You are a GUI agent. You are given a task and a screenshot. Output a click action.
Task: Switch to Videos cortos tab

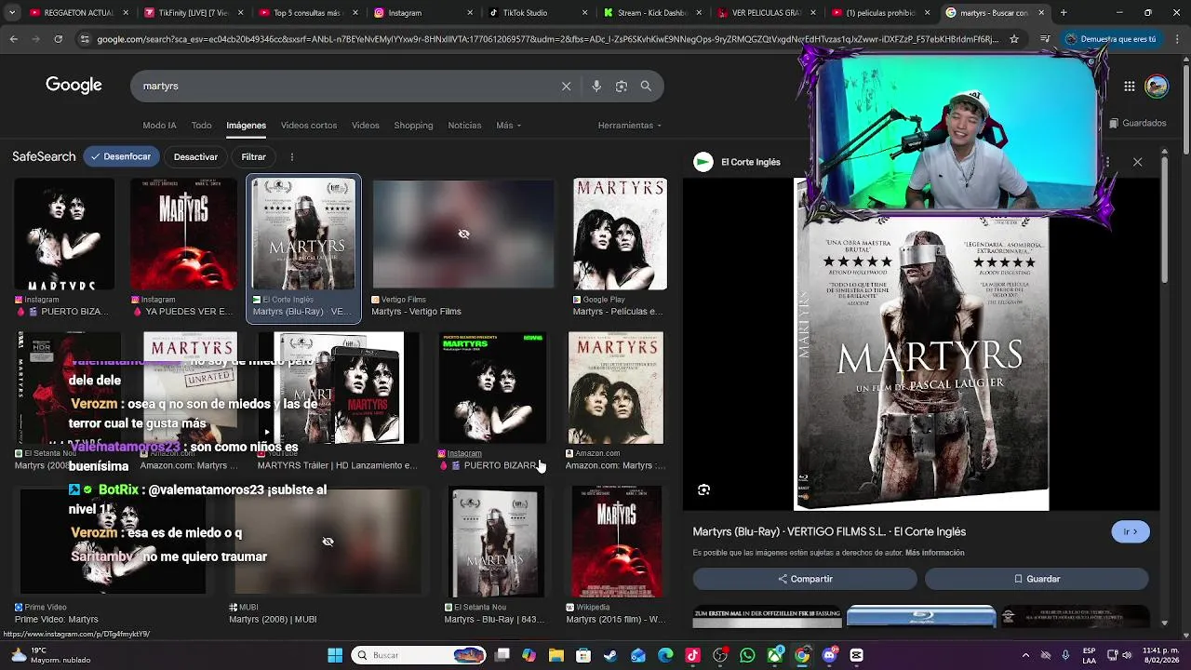(309, 126)
